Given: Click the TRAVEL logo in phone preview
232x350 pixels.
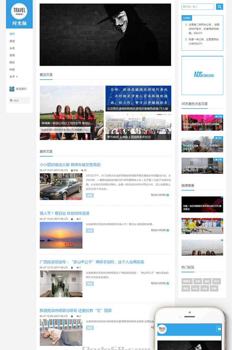Looking at the screenshot, I should point(162,329).
